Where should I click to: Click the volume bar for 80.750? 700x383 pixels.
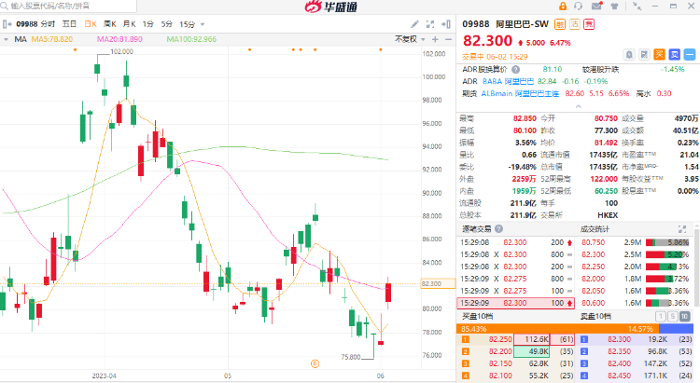pyautogui.click(x=667, y=242)
